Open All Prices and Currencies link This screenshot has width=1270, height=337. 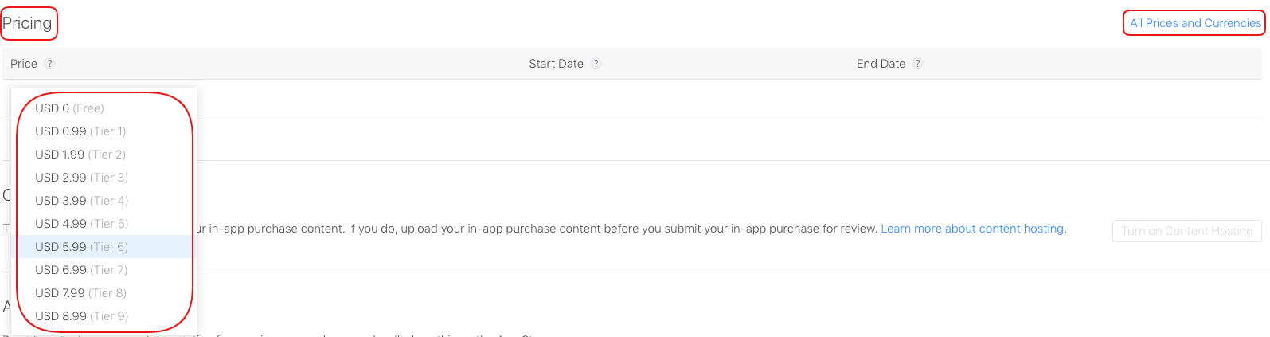pyautogui.click(x=1195, y=23)
